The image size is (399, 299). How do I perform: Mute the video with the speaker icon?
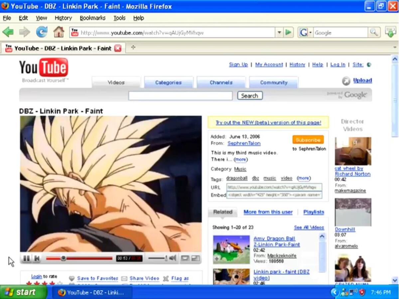coord(173,258)
